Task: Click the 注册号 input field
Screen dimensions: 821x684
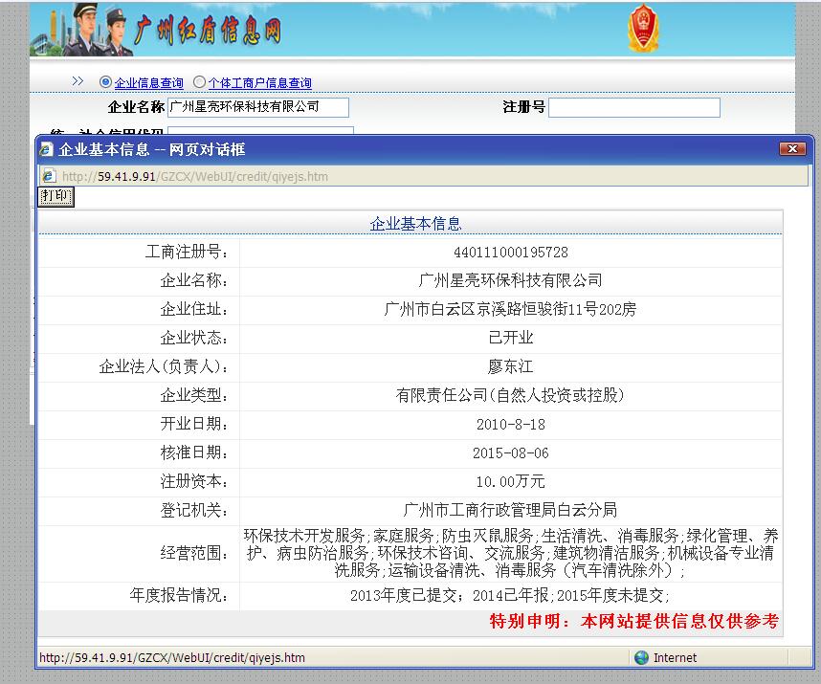Action: point(634,108)
